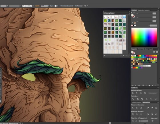Align objects to horizontal left

click(133, 108)
